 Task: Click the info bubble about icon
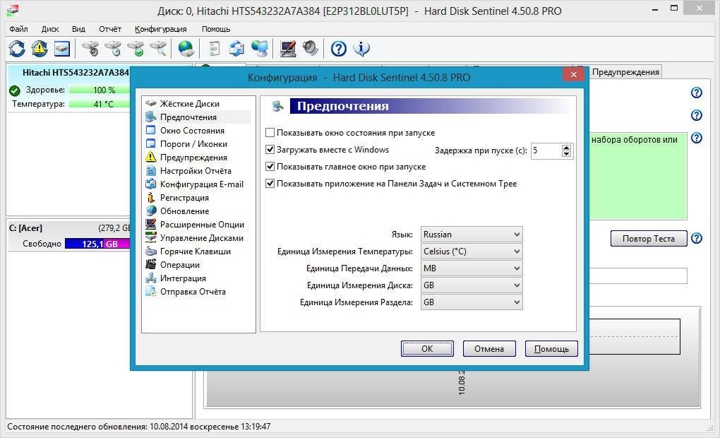tap(361, 48)
